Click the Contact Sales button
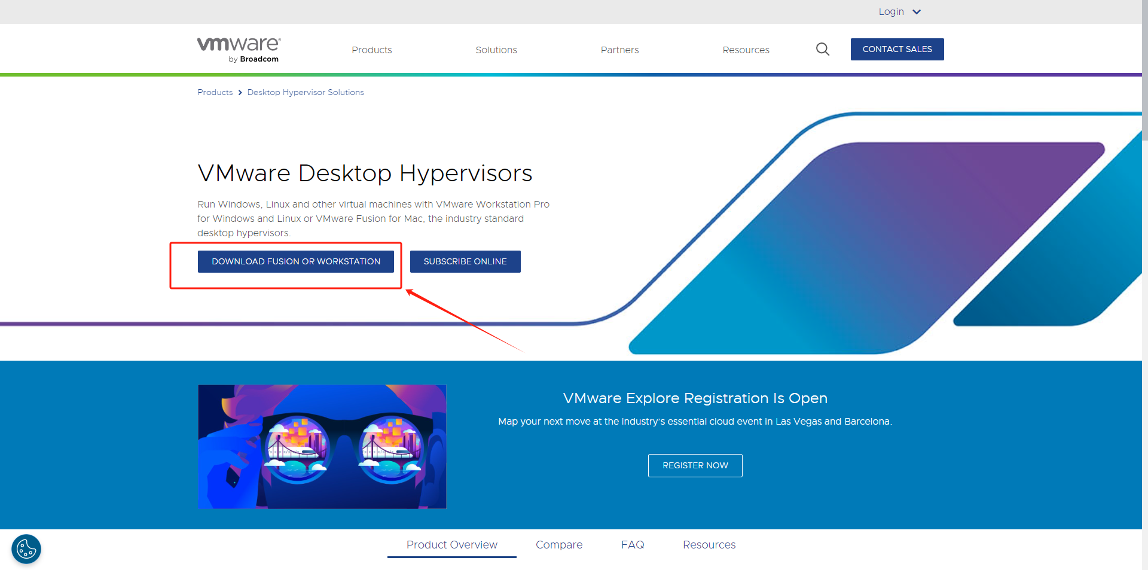The image size is (1148, 570). tap(897, 49)
